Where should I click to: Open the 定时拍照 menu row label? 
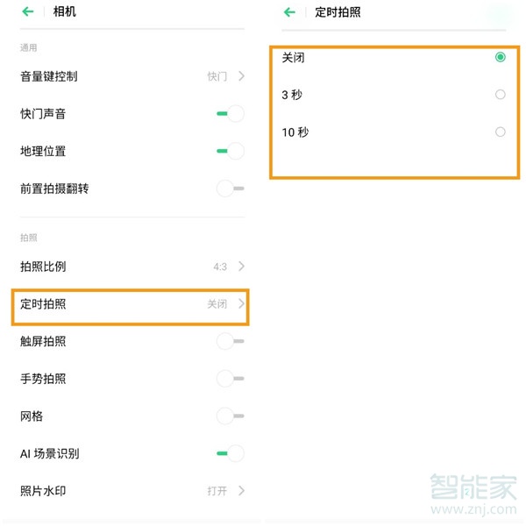point(43,304)
